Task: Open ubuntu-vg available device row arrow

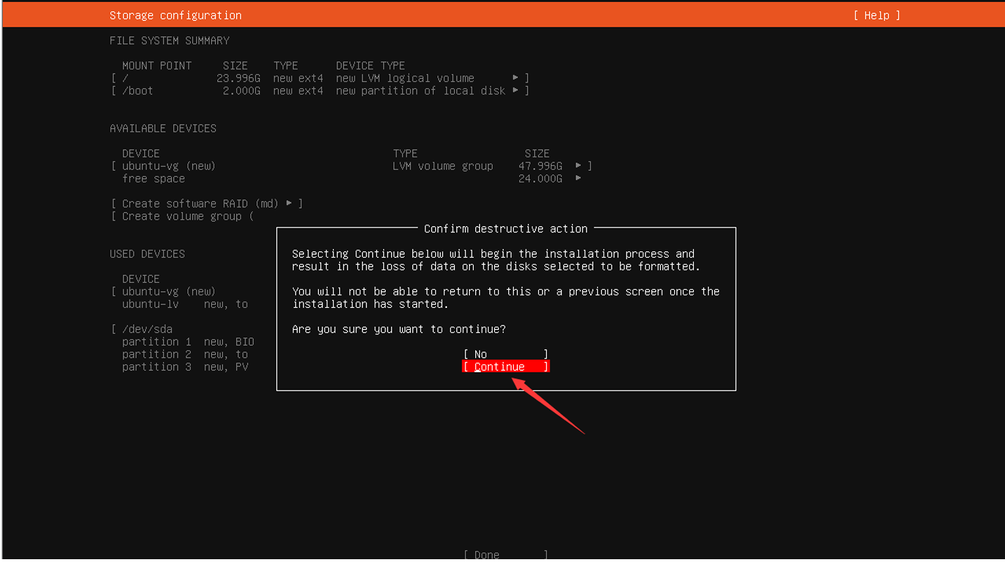Action: tap(578, 166)
